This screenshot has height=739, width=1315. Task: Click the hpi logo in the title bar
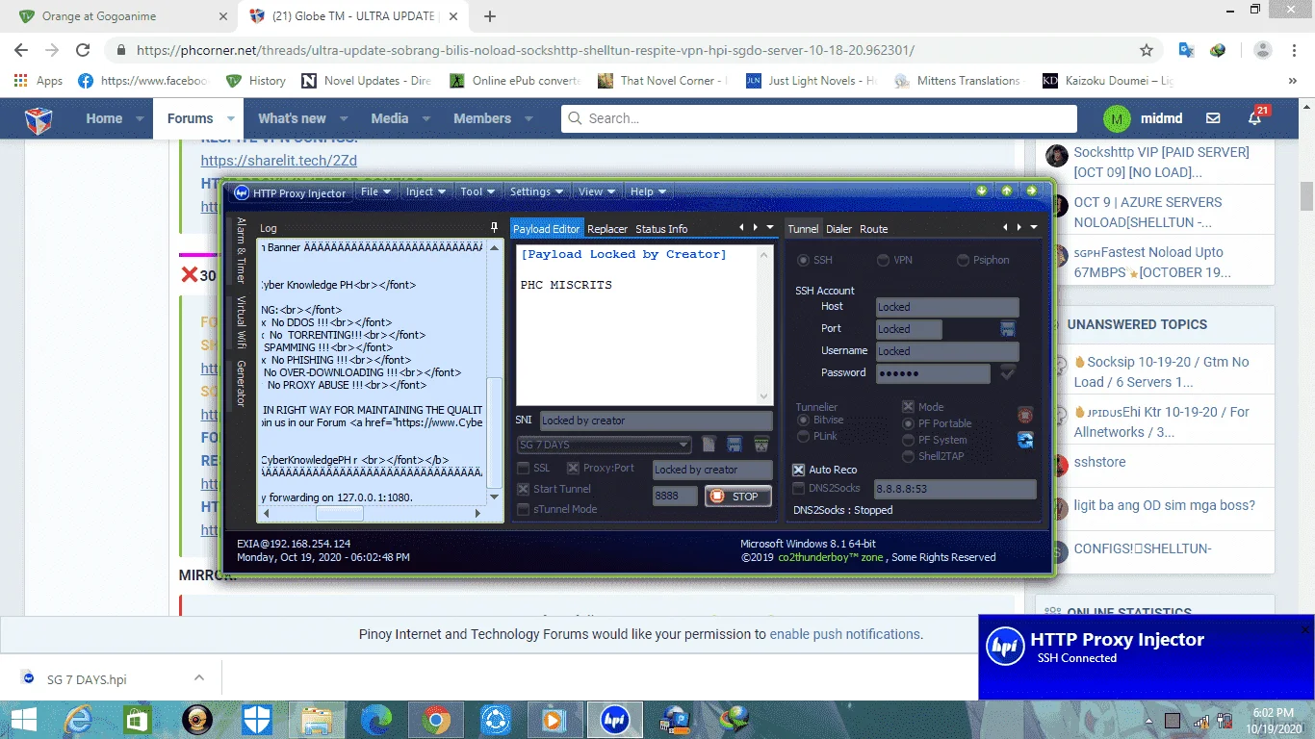click(242, 192)
